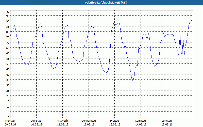Image resolution: width=203 pixels, height=127 pixels.
Task: Click the y-axis value '15'
Action: click(8, 101)
